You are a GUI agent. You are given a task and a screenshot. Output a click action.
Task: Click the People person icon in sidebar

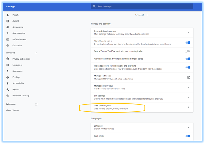point(7,15)
